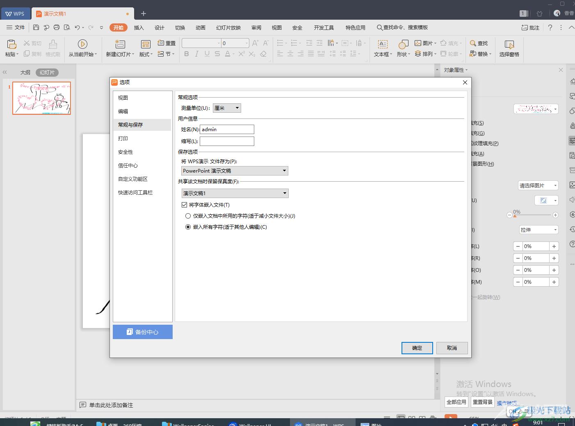Toggle the 将字体嵌入文件 checkbox

pos(184,205)
